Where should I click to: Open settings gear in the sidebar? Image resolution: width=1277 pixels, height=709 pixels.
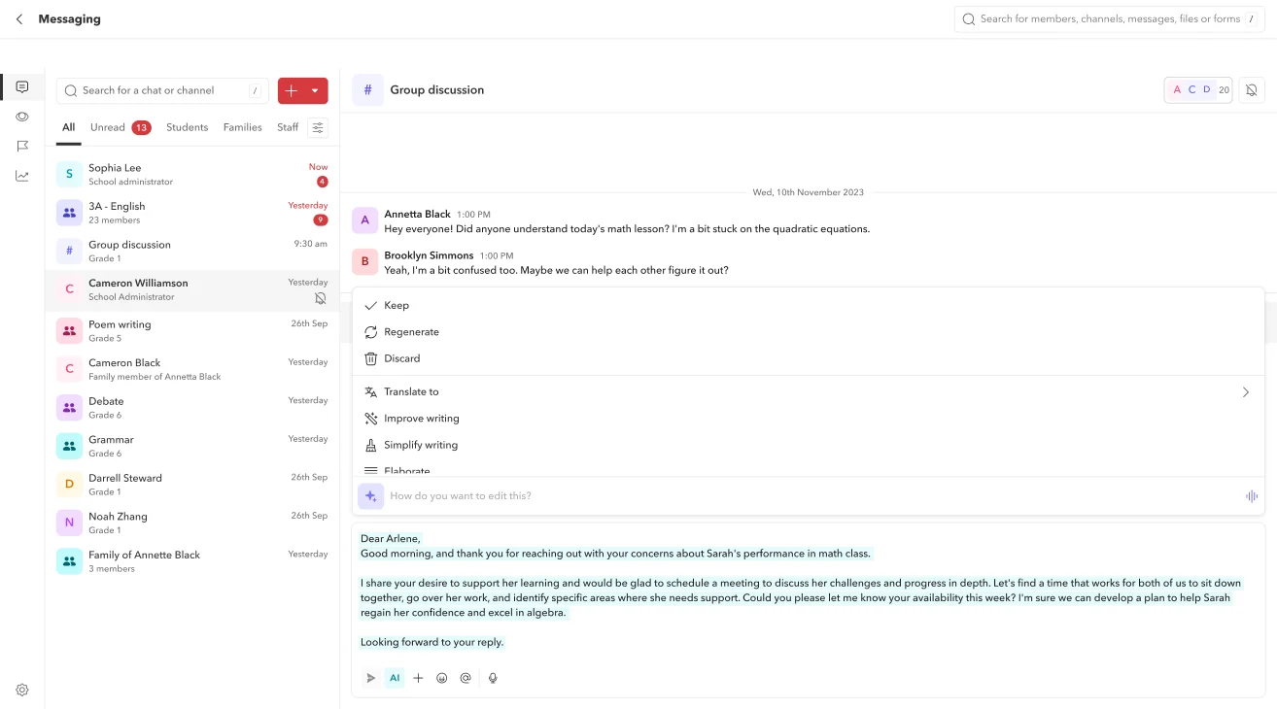tap(22, 690)
